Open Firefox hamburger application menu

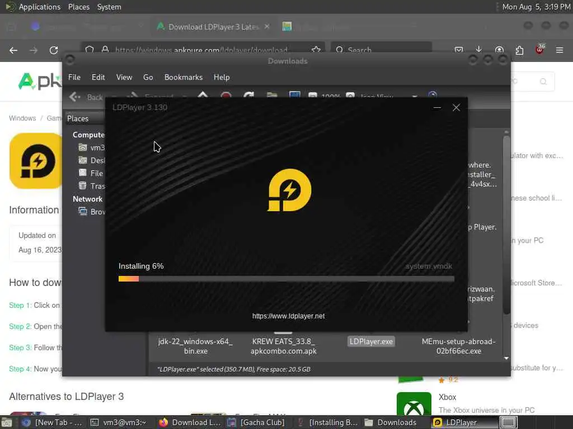tap(560, 50)
